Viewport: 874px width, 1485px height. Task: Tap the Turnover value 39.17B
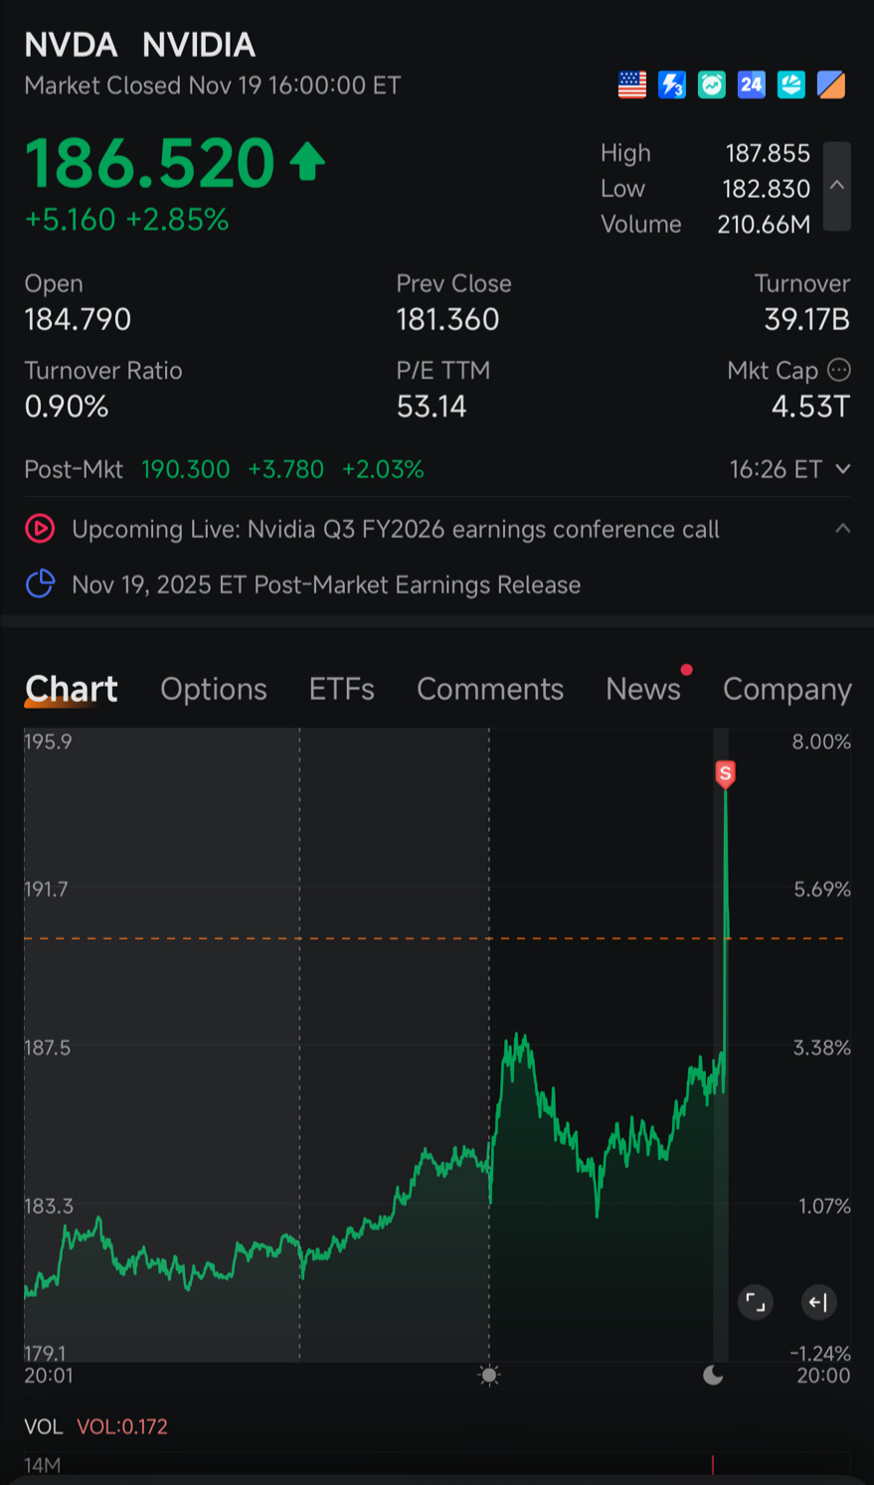tap(807, 319)
